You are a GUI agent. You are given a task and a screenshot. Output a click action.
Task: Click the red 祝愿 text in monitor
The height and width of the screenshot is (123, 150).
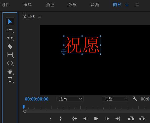[82, 45]
